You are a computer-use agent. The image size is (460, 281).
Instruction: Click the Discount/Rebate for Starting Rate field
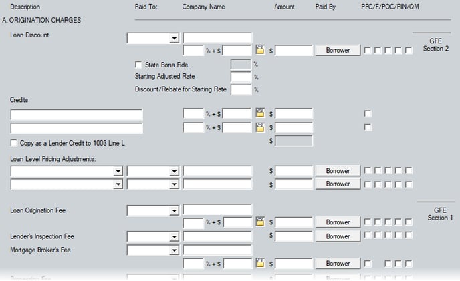(241, 89)
